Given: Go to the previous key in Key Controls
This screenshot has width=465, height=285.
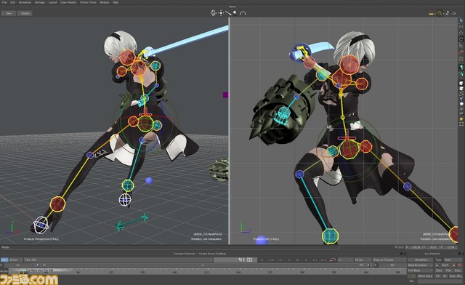Looking at the screenshot, I should 436,265.
